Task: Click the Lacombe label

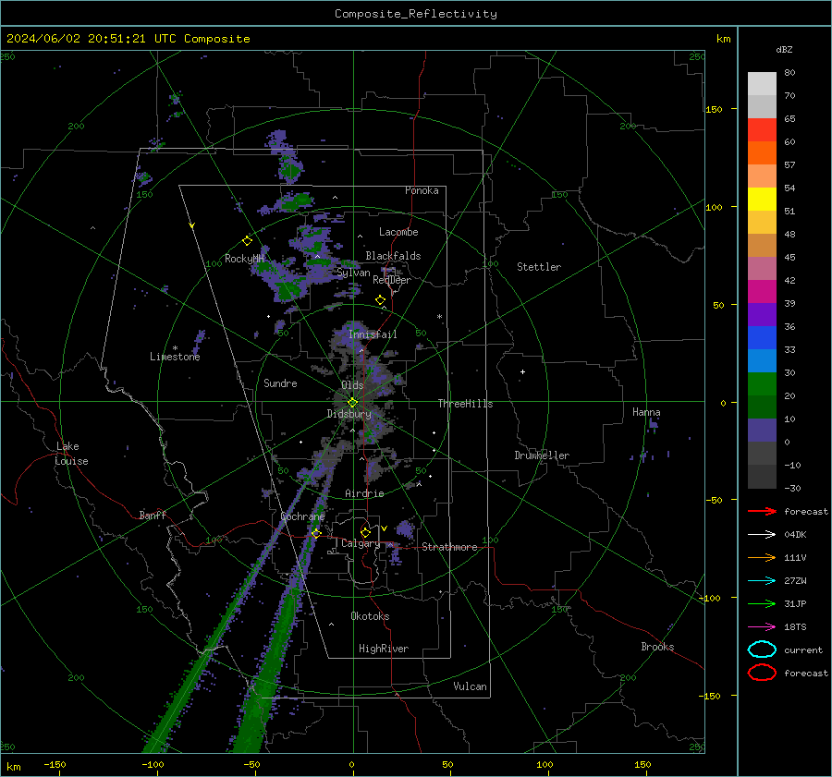Action: pos(398,232)
